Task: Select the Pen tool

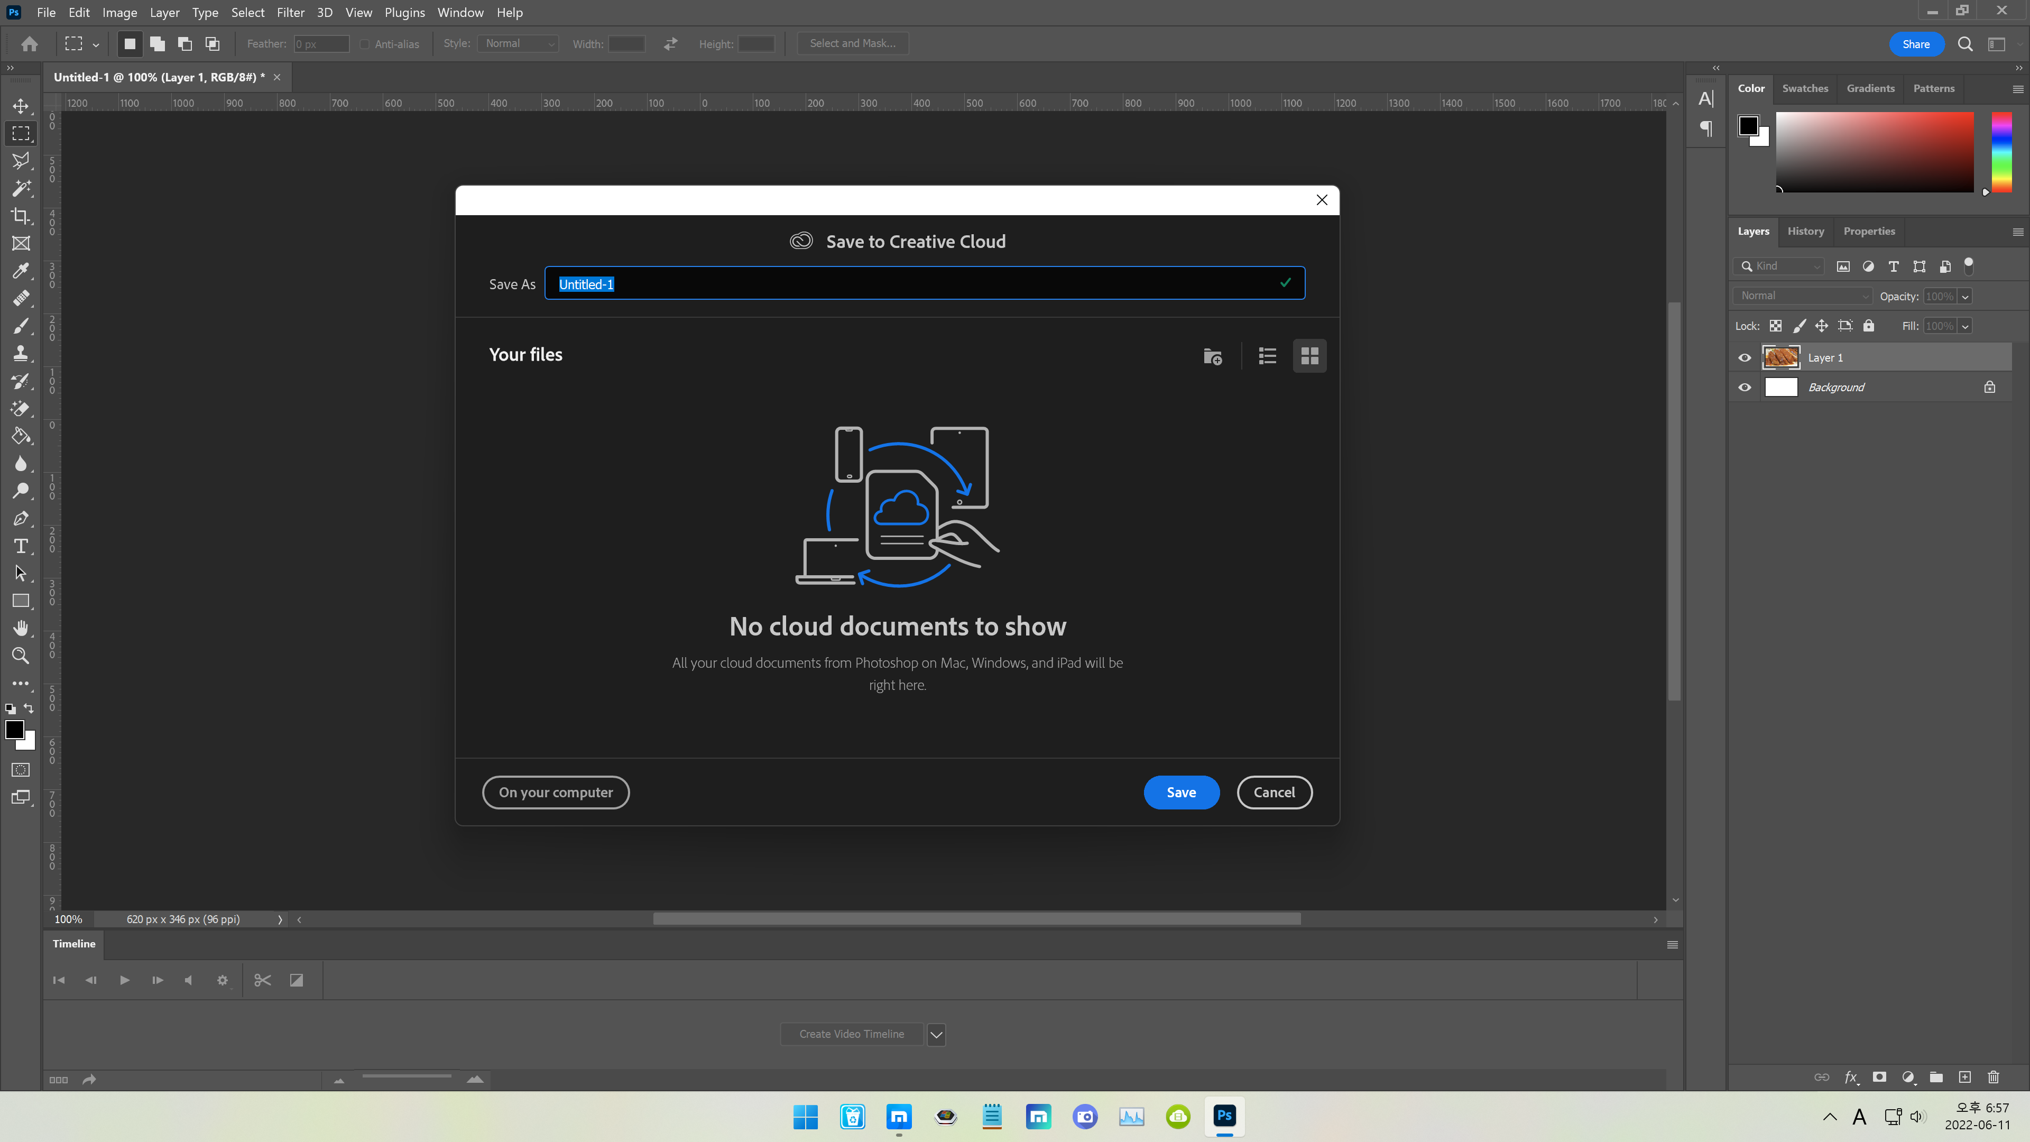Action: (21, 519)
